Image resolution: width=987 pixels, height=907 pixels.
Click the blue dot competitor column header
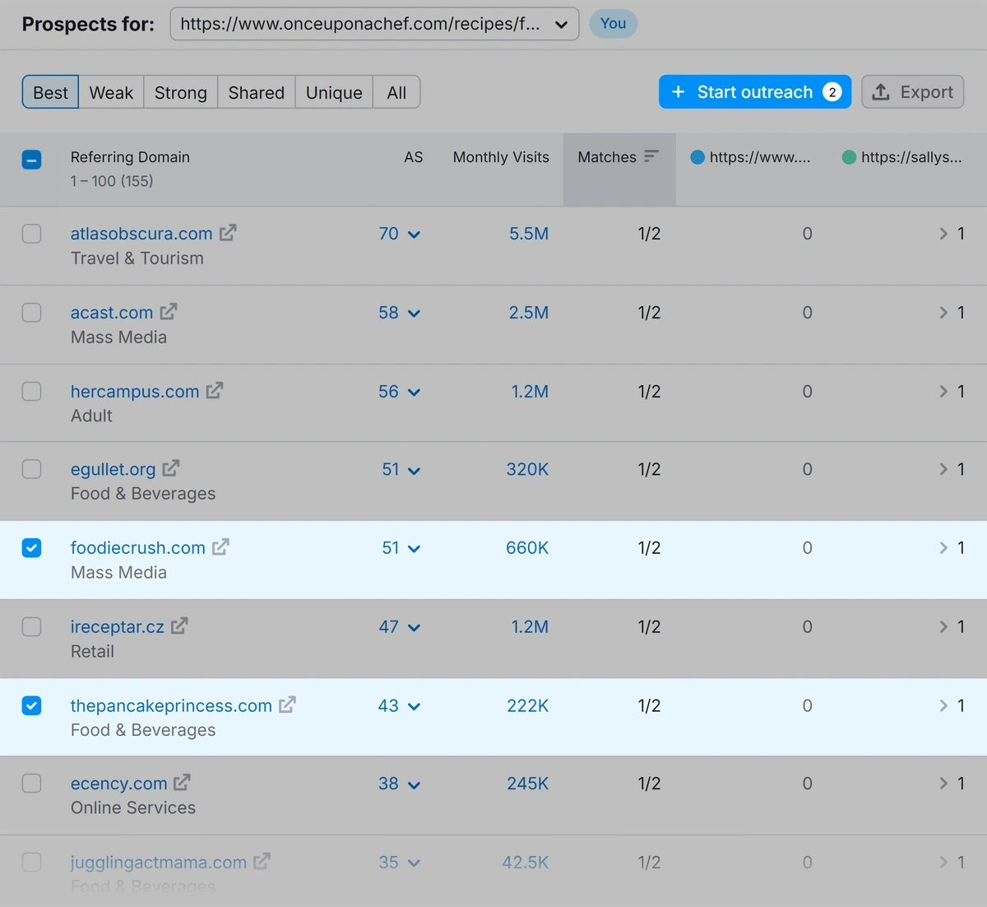pos(750,157)
